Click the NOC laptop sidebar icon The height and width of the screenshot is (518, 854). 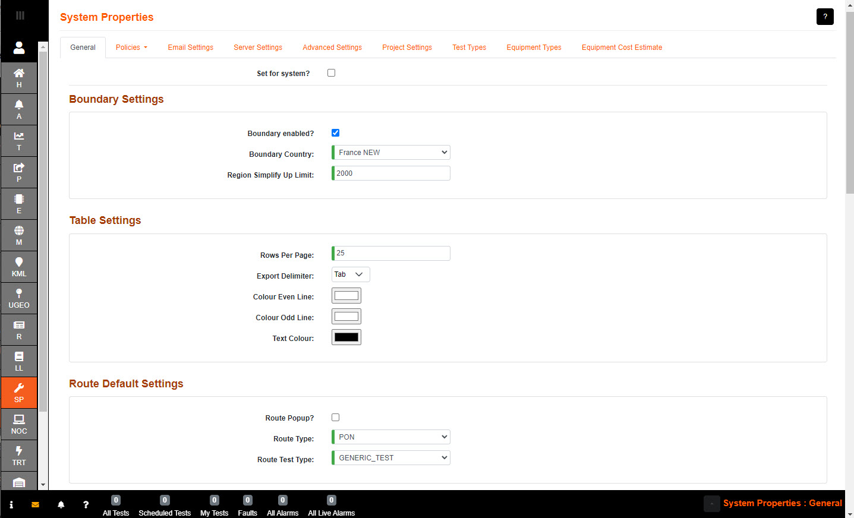(x=19, y=424)
